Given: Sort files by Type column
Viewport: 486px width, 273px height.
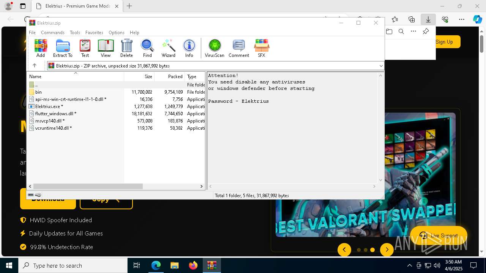Looking at the screenshot, I should (x=195, y=77).
